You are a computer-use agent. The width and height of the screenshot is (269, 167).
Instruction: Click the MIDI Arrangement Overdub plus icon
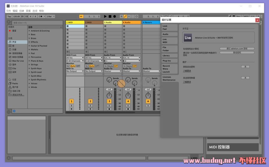[121, 17]
